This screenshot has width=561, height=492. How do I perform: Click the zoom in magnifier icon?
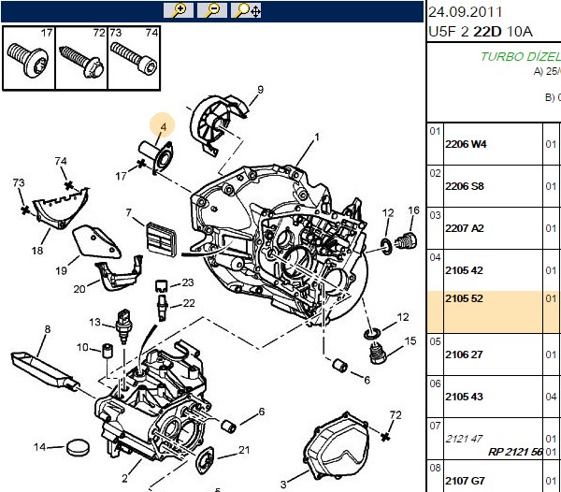179,10
